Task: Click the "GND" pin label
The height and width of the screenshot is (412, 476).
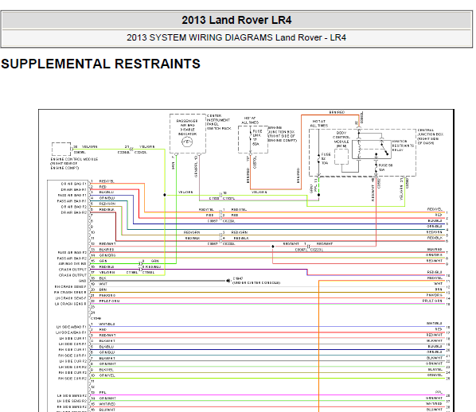Action: 83,281
